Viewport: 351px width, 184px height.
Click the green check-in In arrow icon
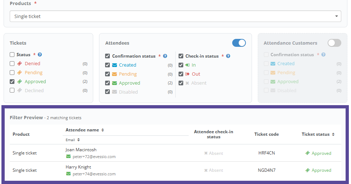tap(188, 65)
